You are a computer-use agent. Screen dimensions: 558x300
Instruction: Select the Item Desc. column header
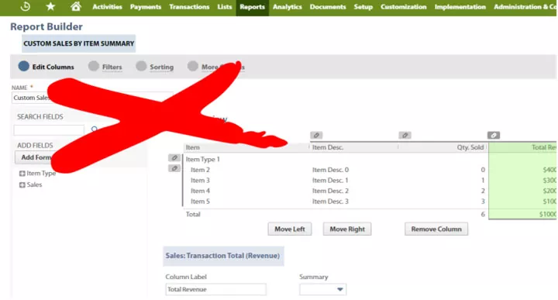click(x=328, y=147)
